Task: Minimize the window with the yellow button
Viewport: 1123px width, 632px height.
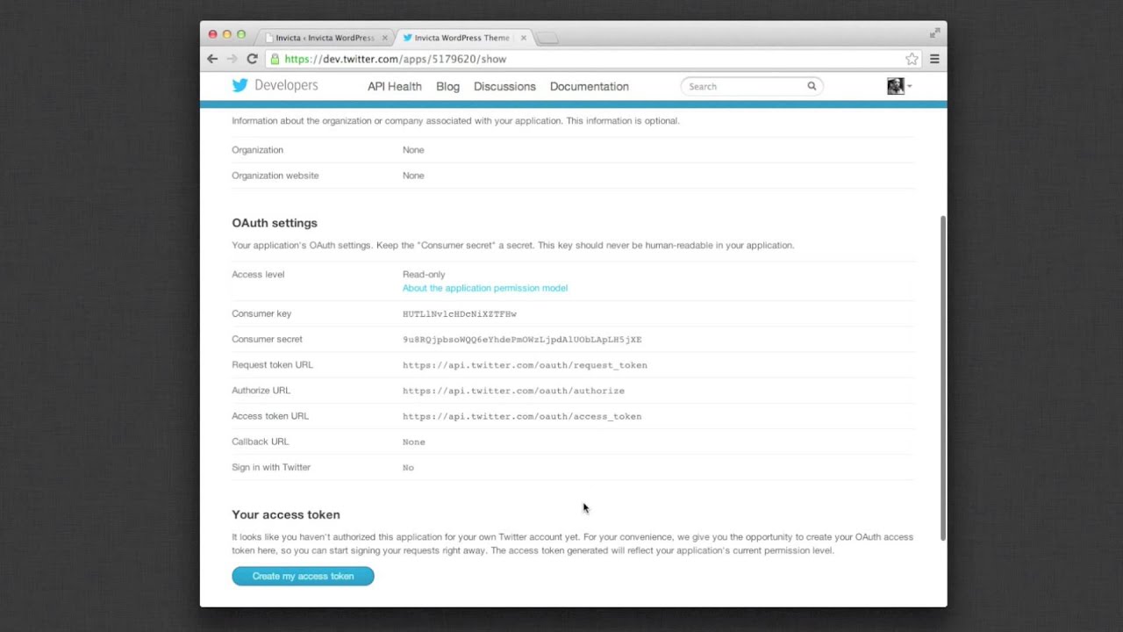Action: (226, 34)
